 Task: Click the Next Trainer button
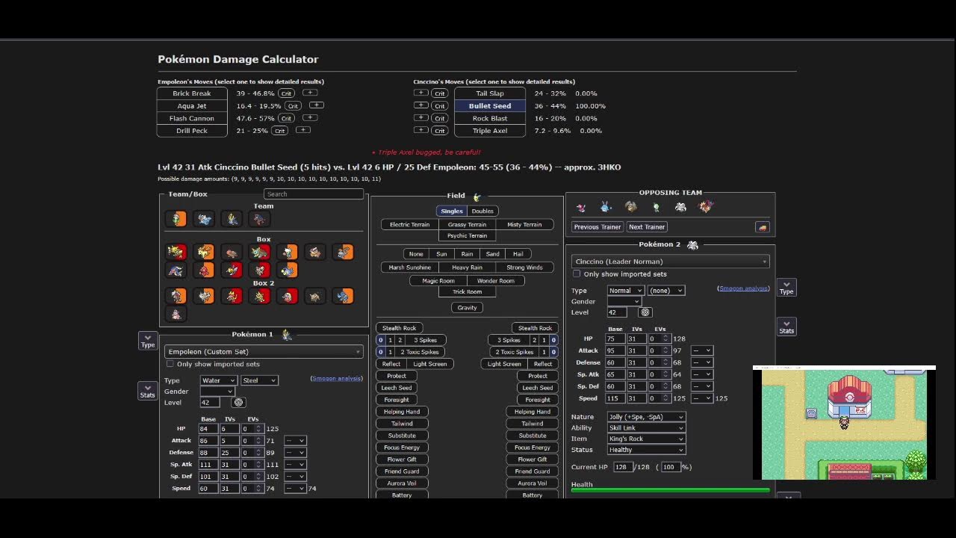[x=647, y=227]
